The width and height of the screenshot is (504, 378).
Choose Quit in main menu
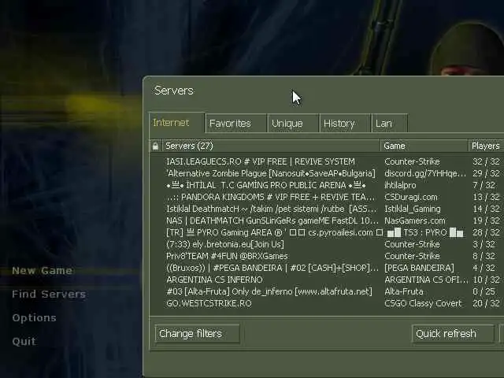click(24, 341)
